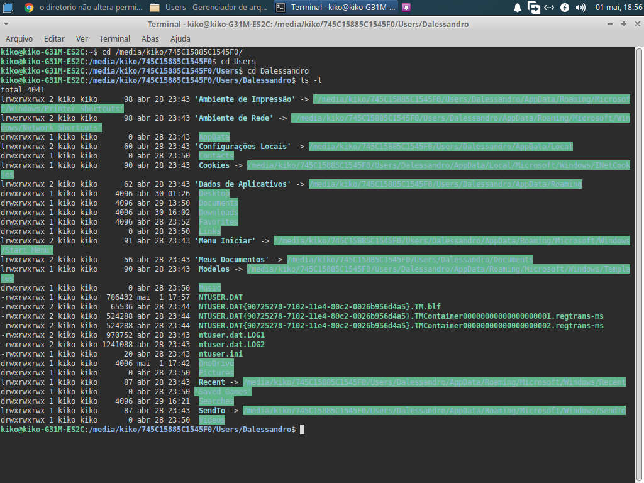Click the 'Configurações Locais' symlink name

pyautogui.click(x=243, y=146)
